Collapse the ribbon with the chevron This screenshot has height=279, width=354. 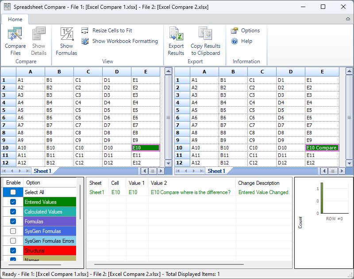(348, 19)
